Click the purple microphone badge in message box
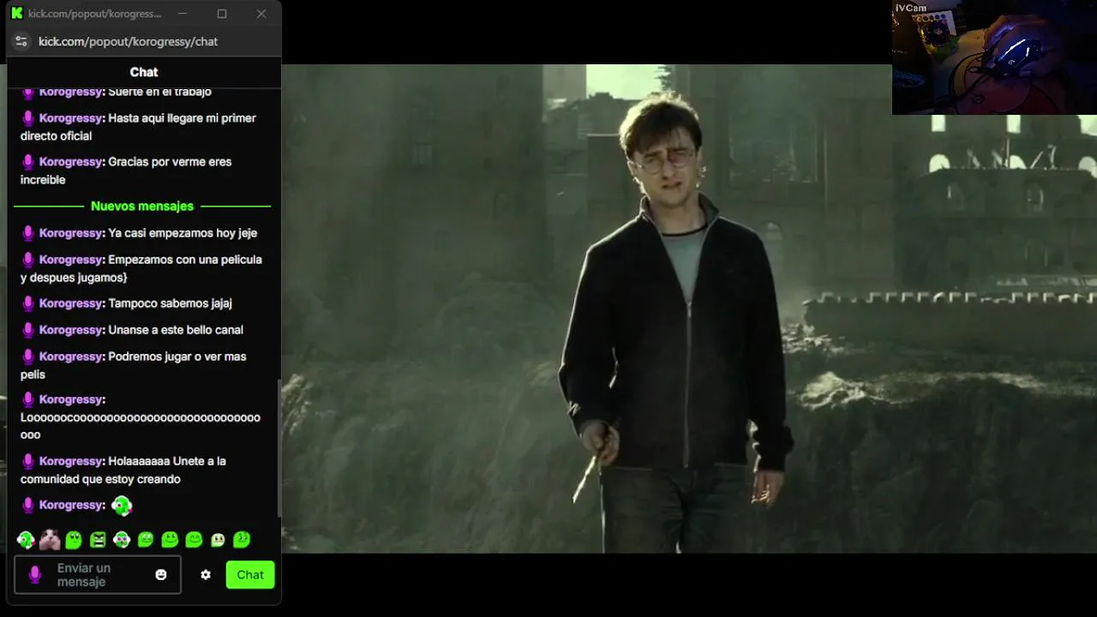Image resolution: width=1097 pixels, height=617 pixels. (35, 575)
